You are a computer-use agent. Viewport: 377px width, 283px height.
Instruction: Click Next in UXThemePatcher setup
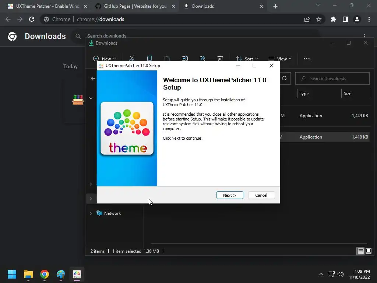(x=230, y=195)
